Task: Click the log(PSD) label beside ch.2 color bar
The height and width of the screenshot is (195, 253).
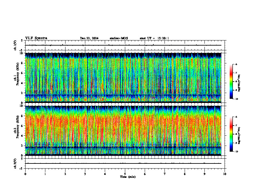Action: [x=239, y=135]
